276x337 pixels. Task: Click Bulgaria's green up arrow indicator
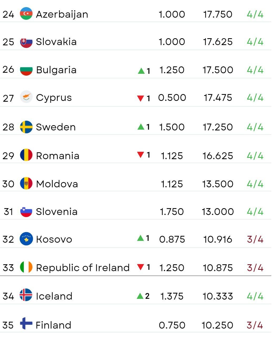[x=141, y=71]
